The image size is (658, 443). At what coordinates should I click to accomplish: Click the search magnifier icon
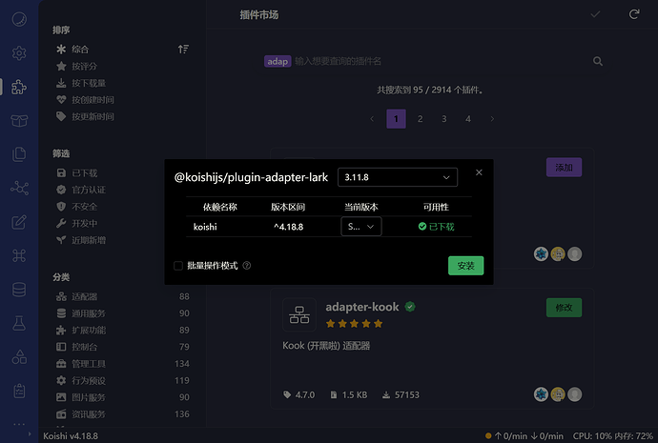(598, 61)
